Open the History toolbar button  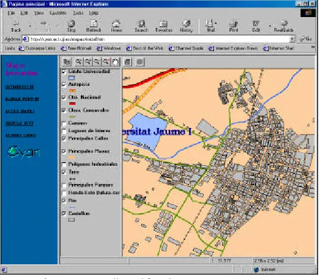[x=186, y=26]
